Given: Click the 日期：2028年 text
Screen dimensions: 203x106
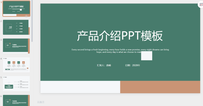Looking at the screenshot, I should click(132, 65).
